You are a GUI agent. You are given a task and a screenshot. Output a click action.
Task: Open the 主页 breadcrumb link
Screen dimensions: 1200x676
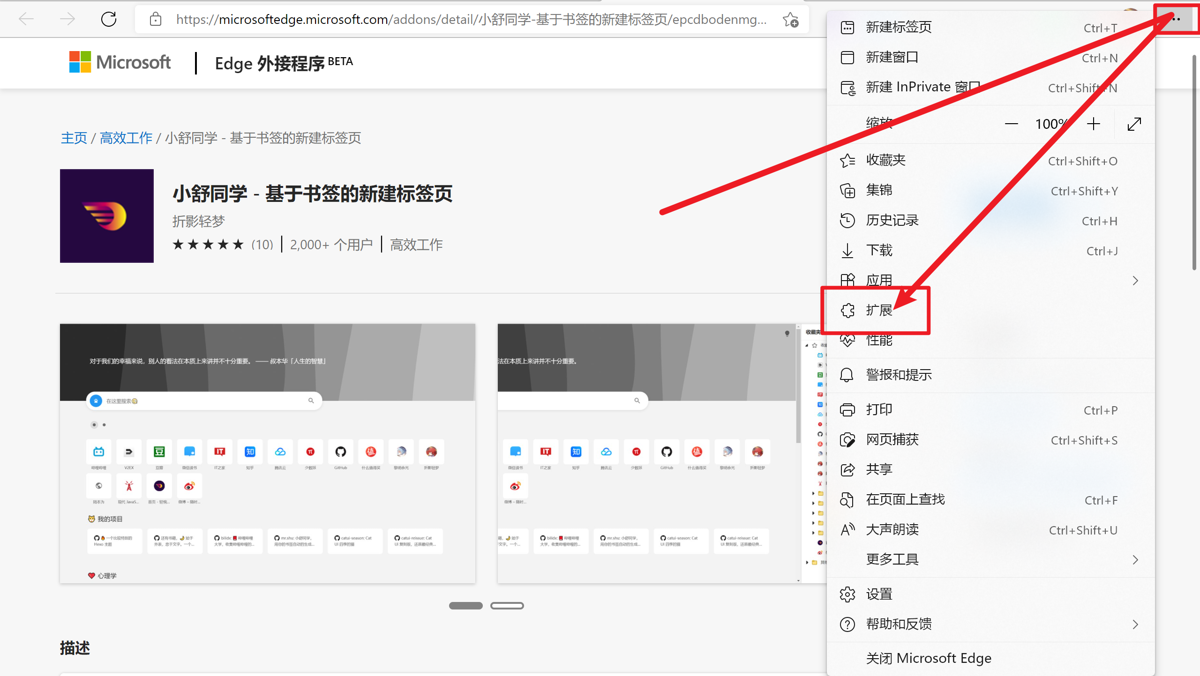74,138
